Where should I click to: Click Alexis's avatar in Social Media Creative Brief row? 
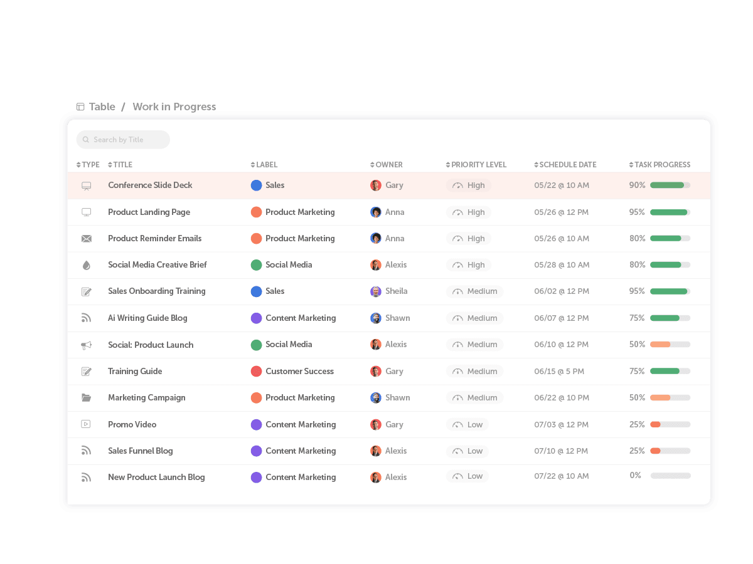(x=376, y=265)
